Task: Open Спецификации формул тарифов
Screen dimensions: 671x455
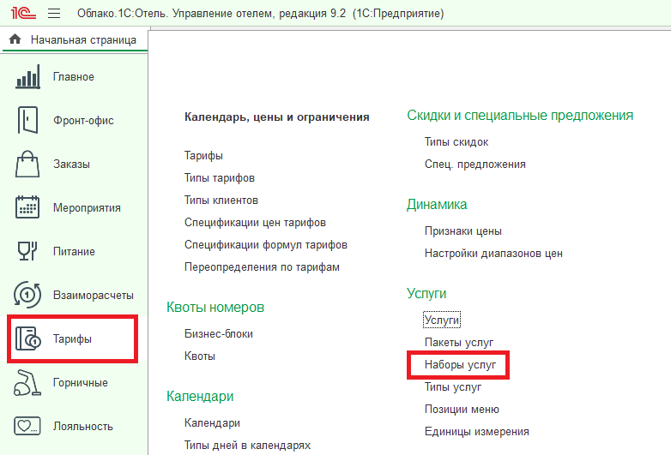Action: [266, 244]
